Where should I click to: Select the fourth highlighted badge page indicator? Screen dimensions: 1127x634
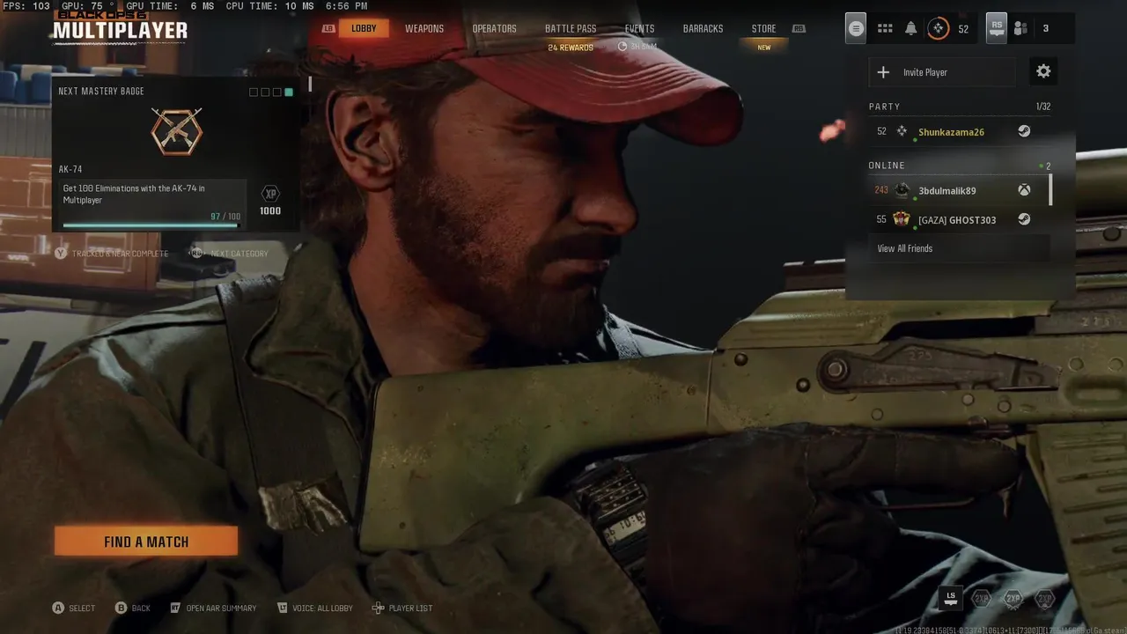coord(289,92)
